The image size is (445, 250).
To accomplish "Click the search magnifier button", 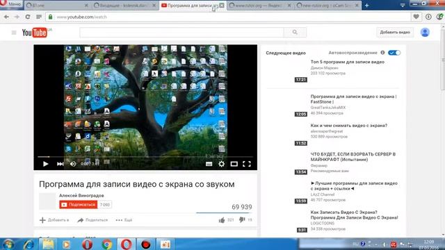I will [295, 33].
